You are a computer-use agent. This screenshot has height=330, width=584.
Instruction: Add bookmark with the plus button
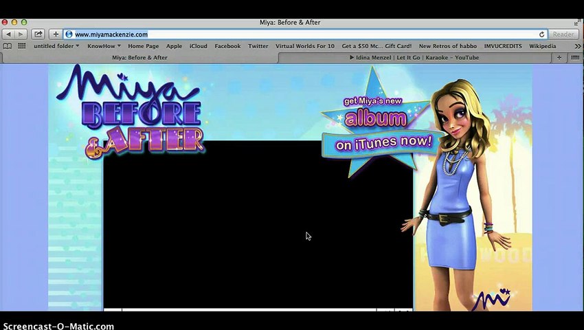coord(56,34)
